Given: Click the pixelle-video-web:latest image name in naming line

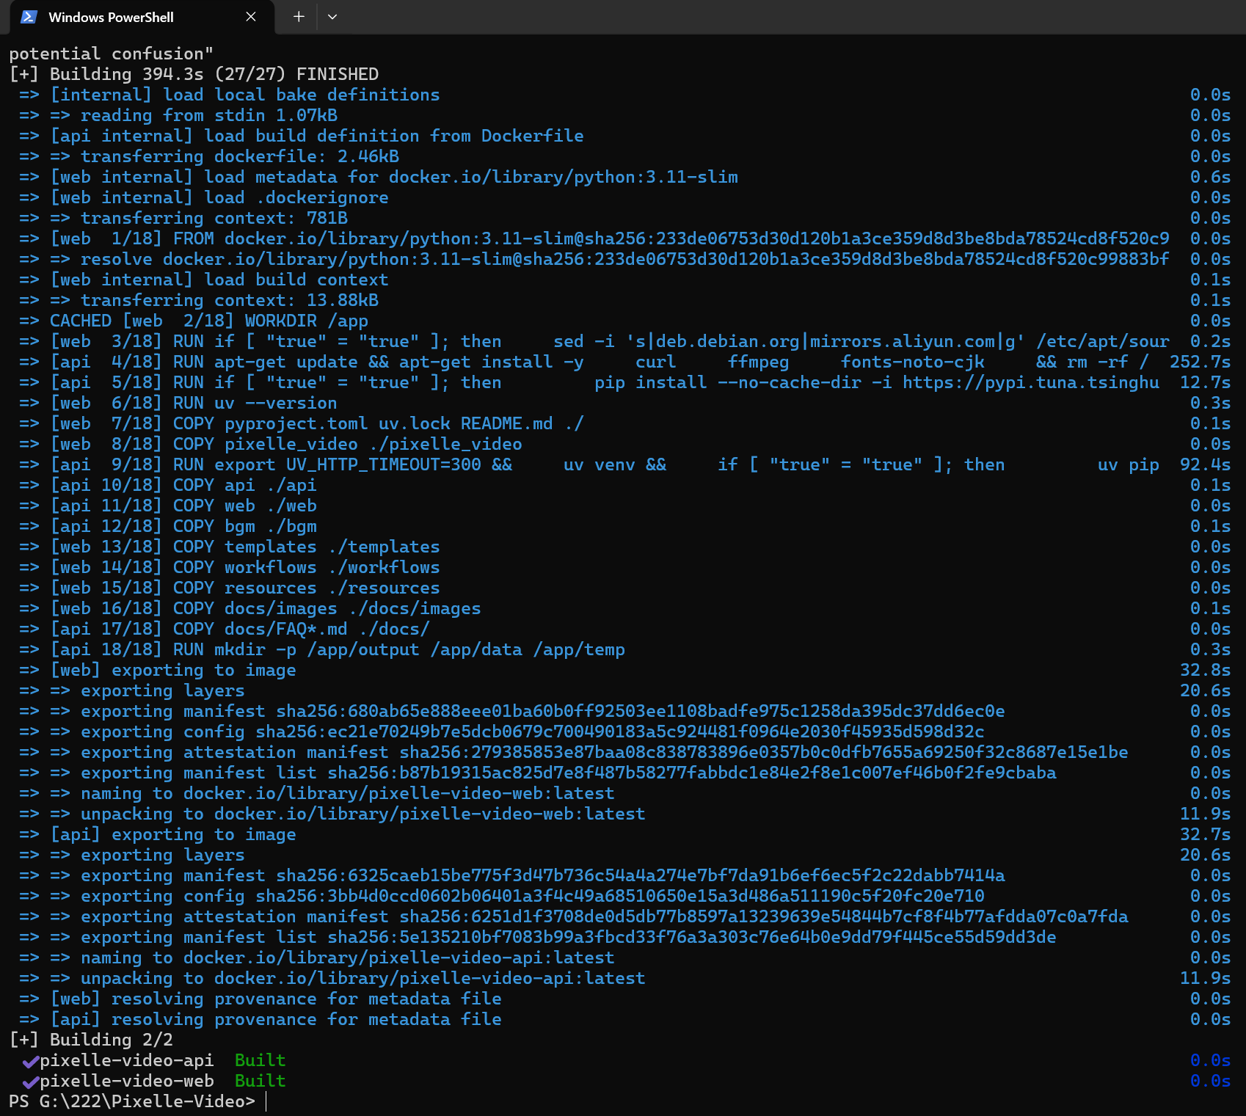Looking at the screenshot, I should (491, 793).
